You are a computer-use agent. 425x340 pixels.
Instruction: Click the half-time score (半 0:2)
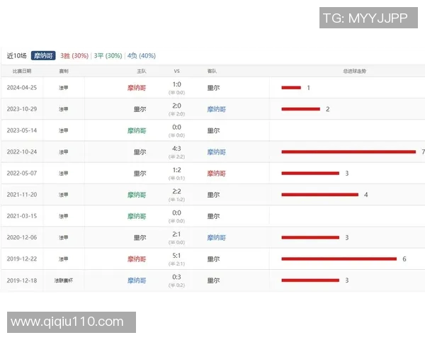[x=176, y=285]
